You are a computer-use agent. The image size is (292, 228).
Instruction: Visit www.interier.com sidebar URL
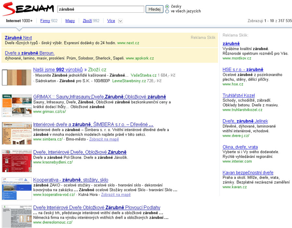tap(237, 161)
